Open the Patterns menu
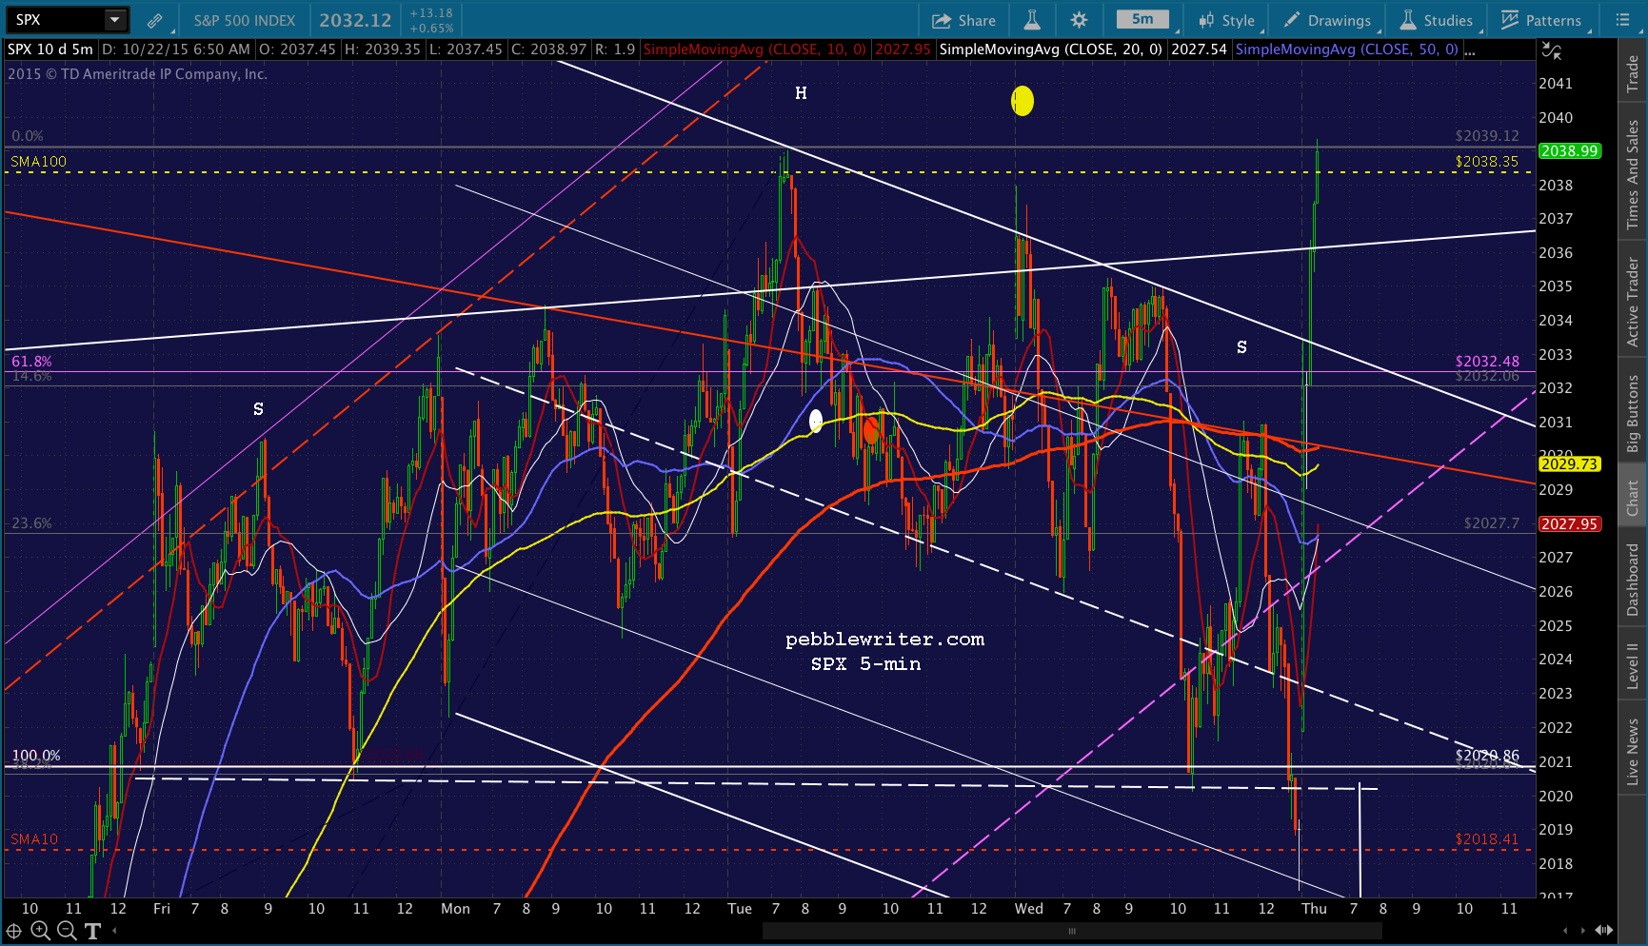 pos(1541,20)
